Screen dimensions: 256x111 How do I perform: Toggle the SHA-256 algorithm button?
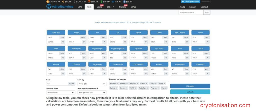tap(56, 33)
